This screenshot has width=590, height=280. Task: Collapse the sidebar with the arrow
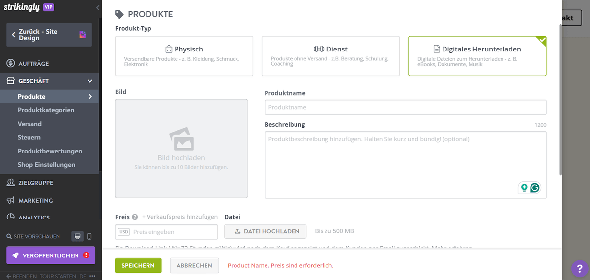coord(97,7)
